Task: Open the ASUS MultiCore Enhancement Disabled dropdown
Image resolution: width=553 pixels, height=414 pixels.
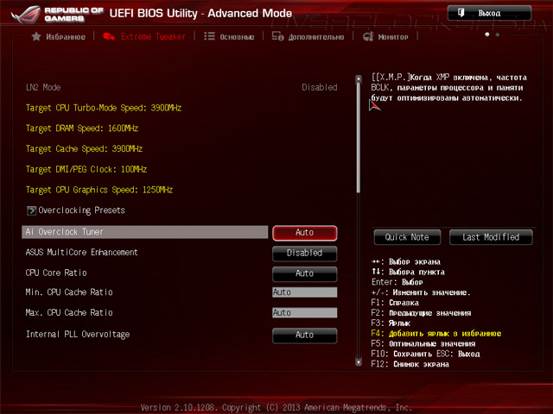Action: [x=304, y=253]
